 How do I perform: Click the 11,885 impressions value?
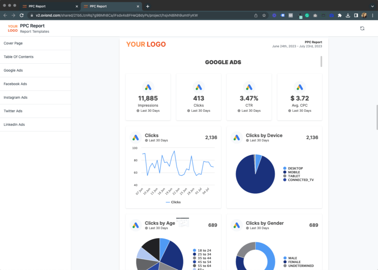coord(148,98)
